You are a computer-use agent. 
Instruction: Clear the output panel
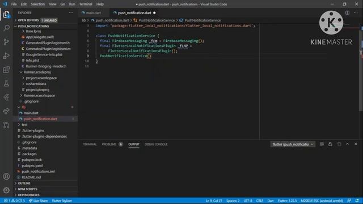tap(322, 144)
